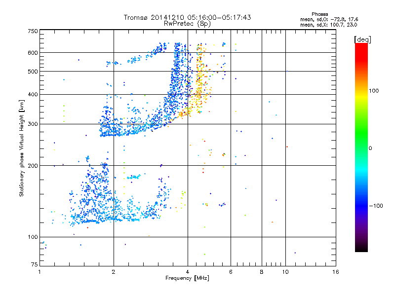Click the 'mean, sd,X: 100.7, 23.0' line
This screenshot has height=296, width=395.
pyautogui.click(x=328, y=25)
